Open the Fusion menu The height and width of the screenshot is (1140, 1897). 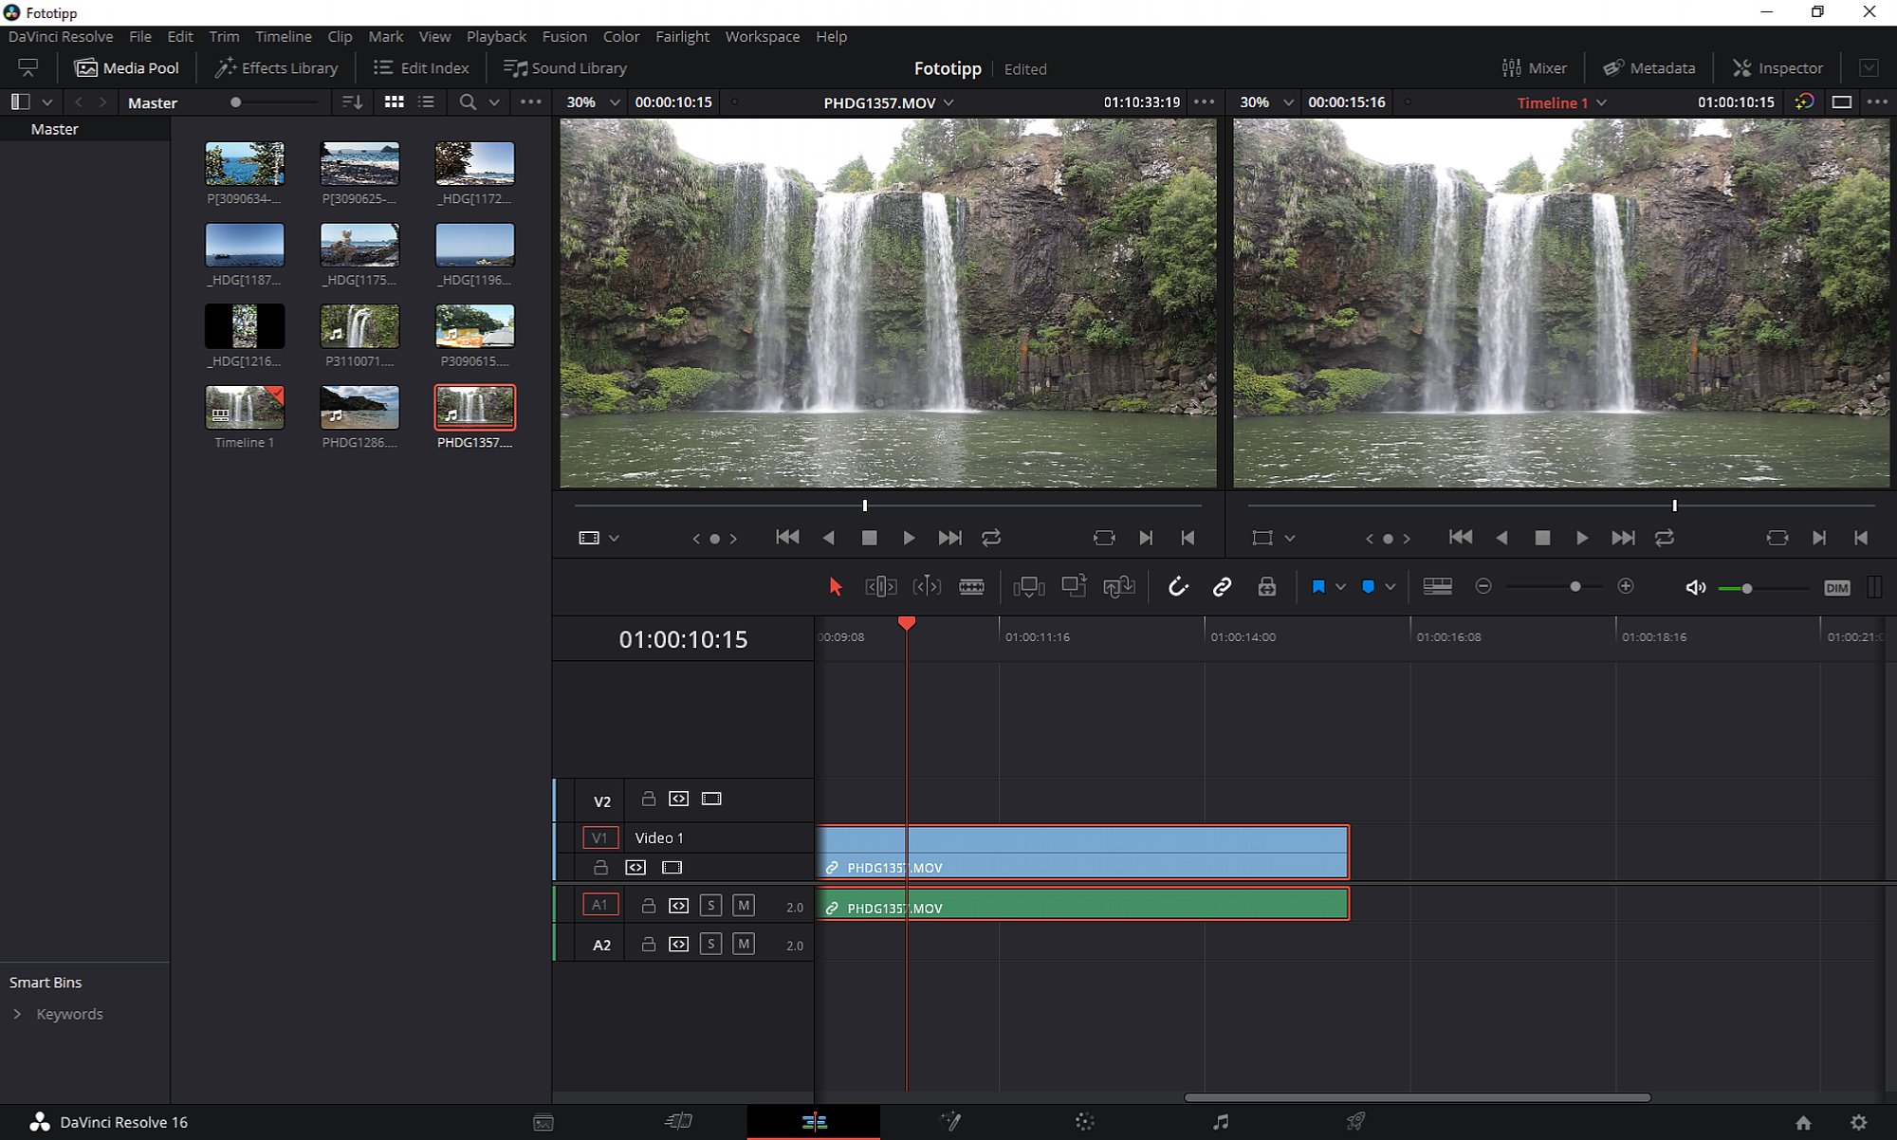pyautogui.click(x=564, y=36)
